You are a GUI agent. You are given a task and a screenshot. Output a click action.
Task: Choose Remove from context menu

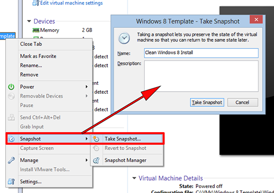tap(29, 75)
